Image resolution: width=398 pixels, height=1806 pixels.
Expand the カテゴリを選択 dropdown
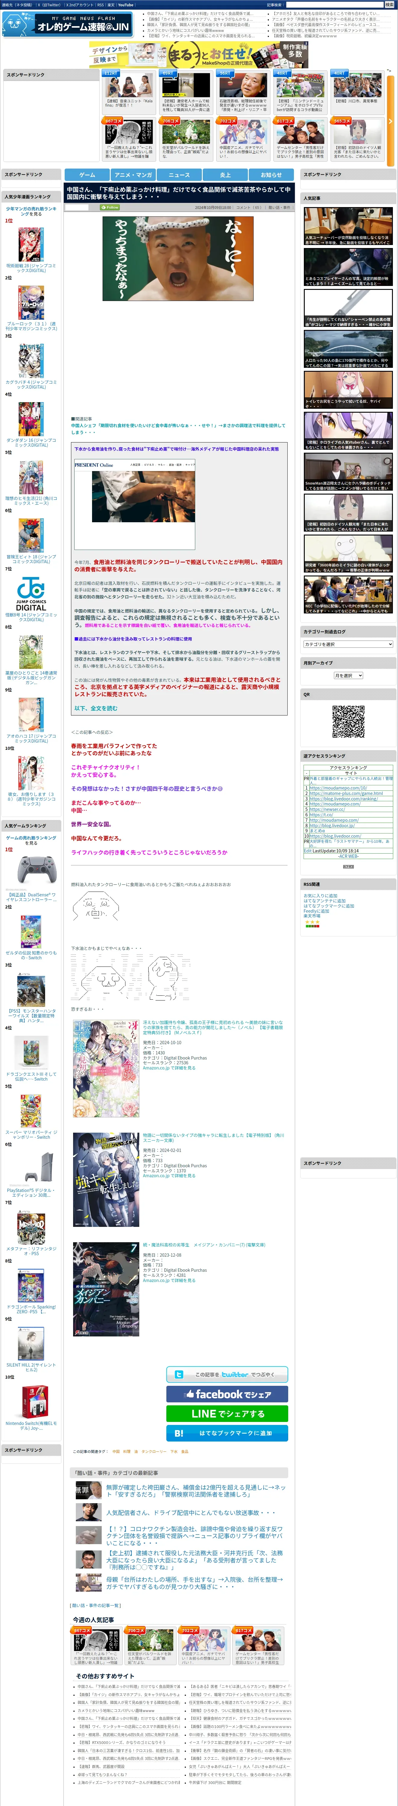[348, 644]
